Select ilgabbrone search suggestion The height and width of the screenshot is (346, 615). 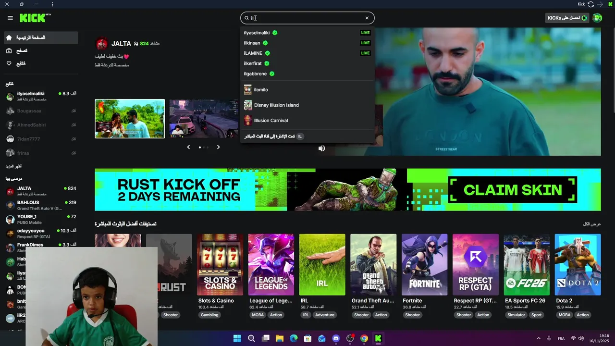tap(307, 74)
